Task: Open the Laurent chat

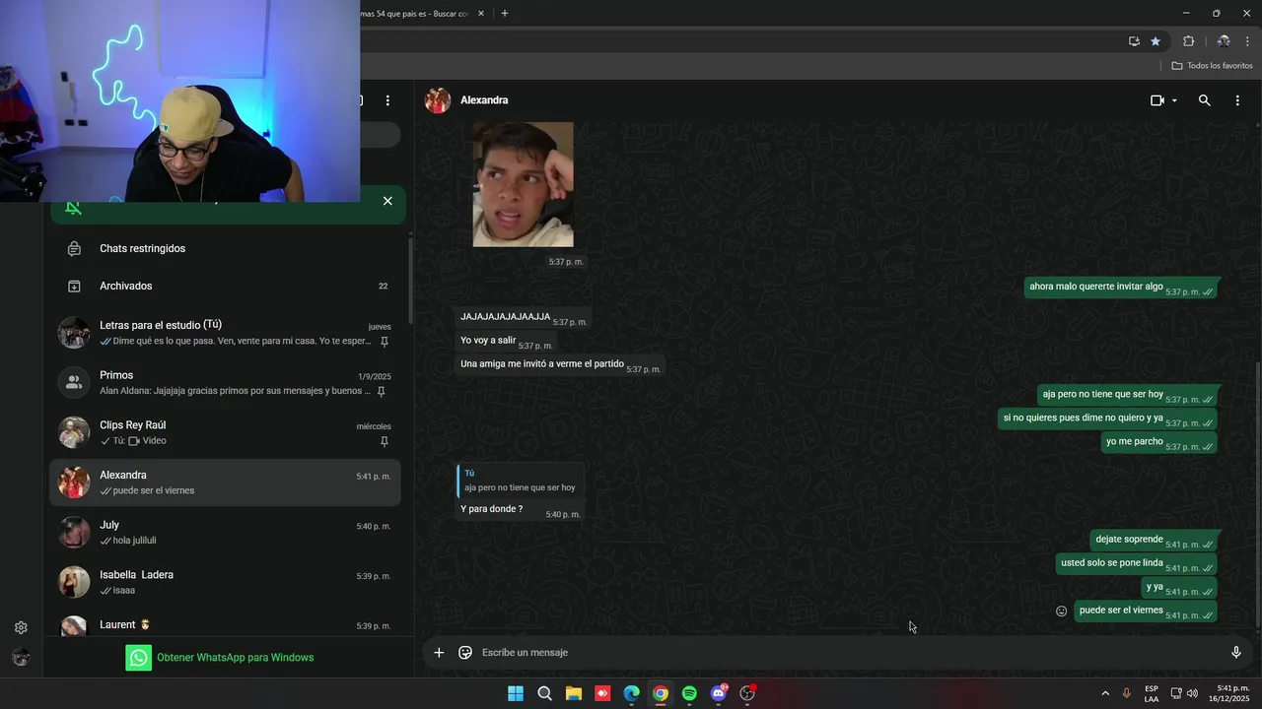Action: [x=225, y=624]
